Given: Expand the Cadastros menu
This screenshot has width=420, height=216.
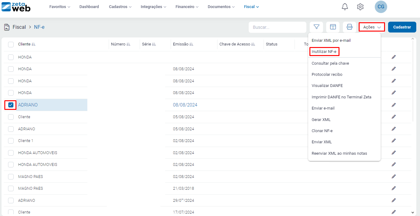Looking at the screenshot, I should pyautogui.click(x=120, y=7).
